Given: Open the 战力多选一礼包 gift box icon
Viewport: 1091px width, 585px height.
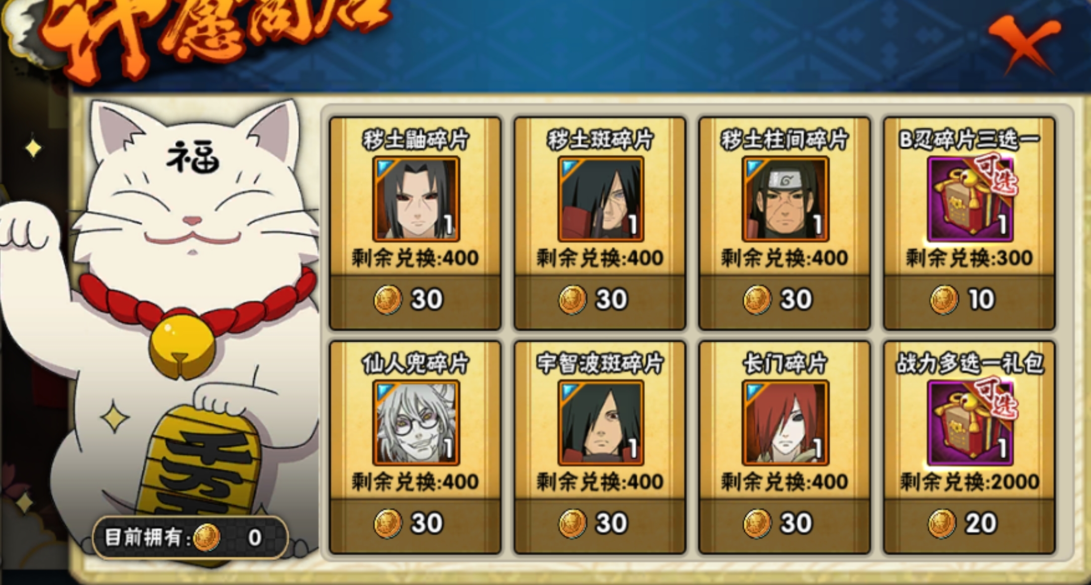Looking at the screenshot, I should [970, 423].
